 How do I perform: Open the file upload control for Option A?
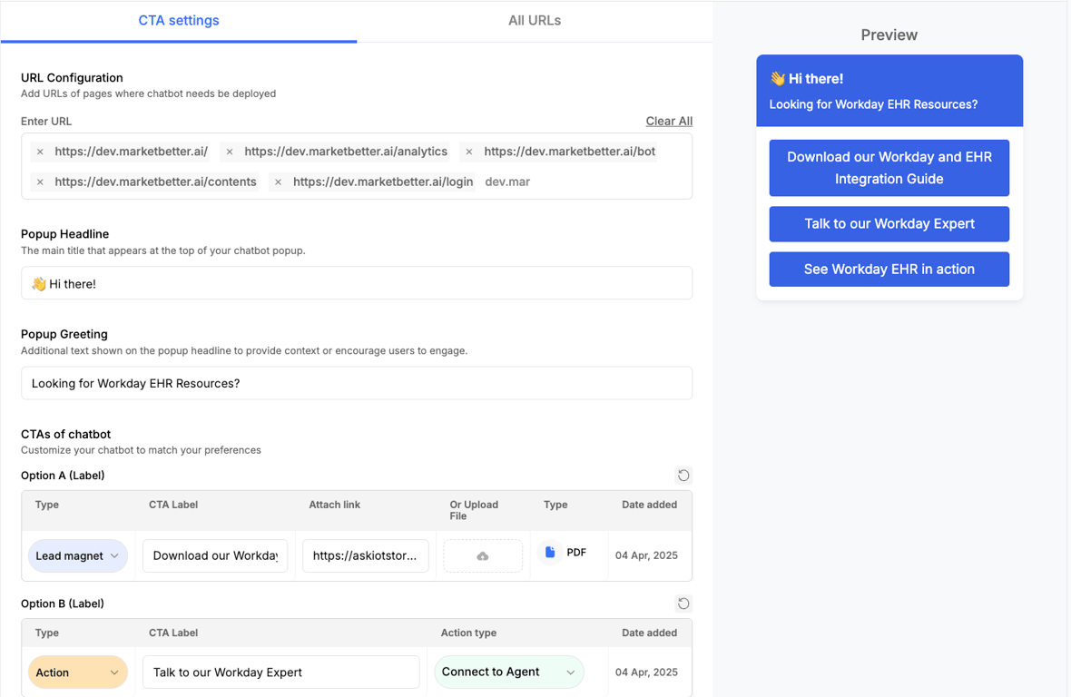point(482,555)
